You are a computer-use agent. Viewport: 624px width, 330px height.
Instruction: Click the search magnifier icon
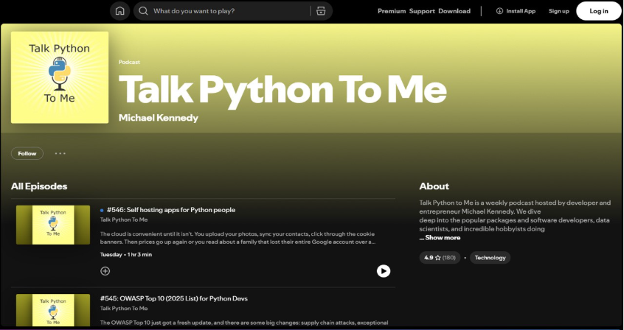coord(143,11)
